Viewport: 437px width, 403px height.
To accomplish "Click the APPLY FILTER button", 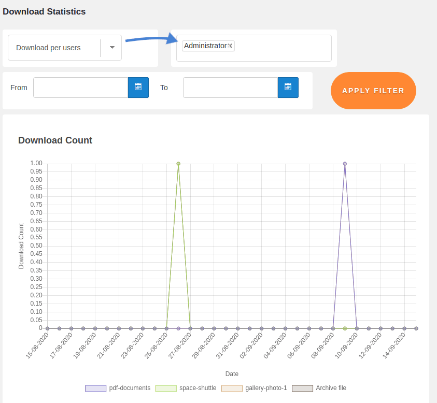I will click(373, 91).
